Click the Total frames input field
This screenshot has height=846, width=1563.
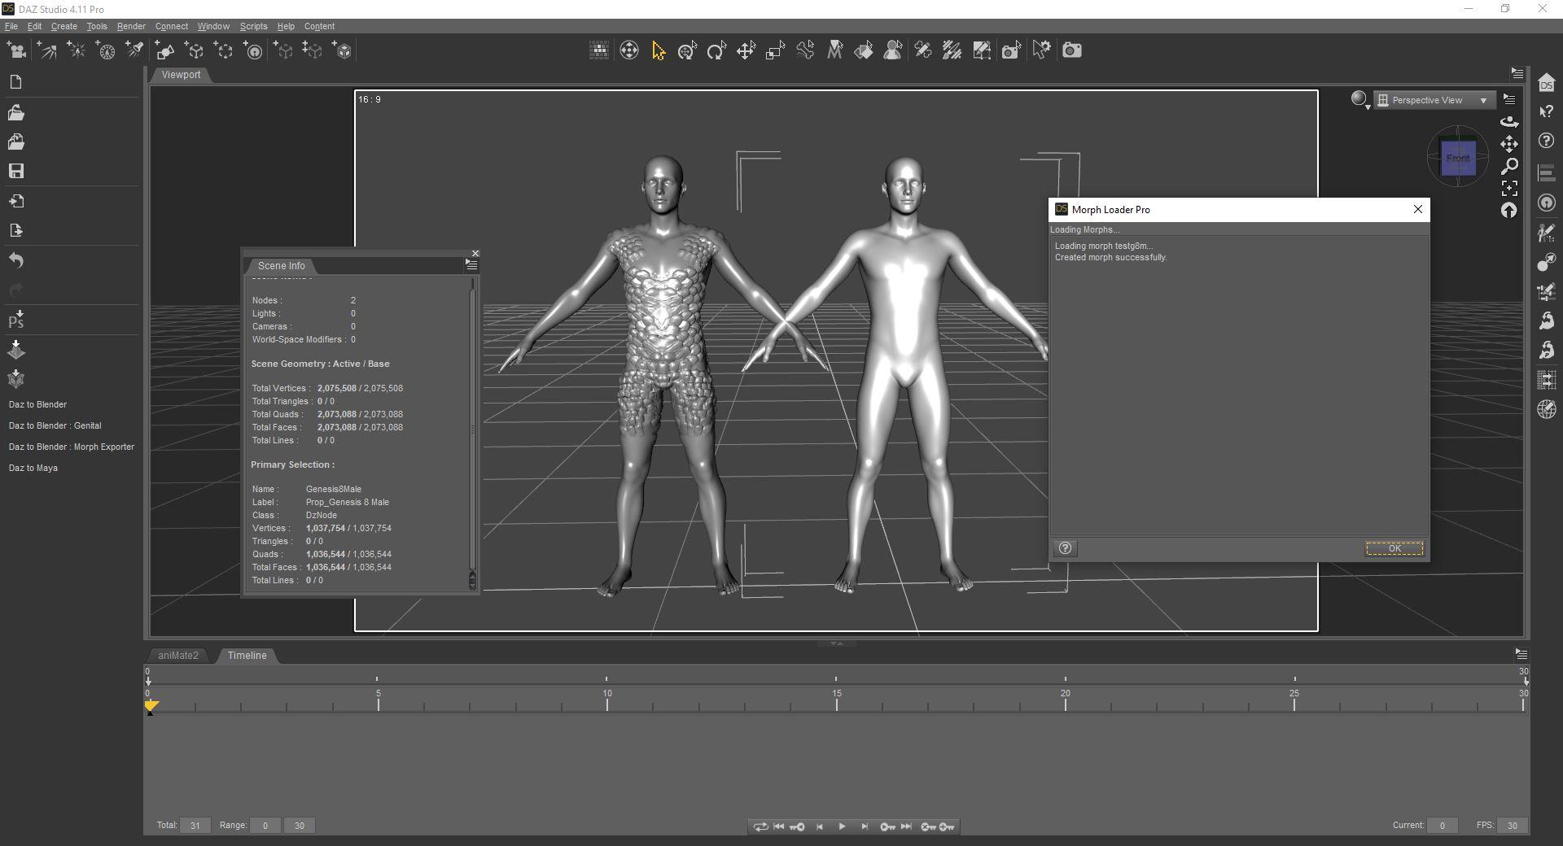tap(195, 826)
